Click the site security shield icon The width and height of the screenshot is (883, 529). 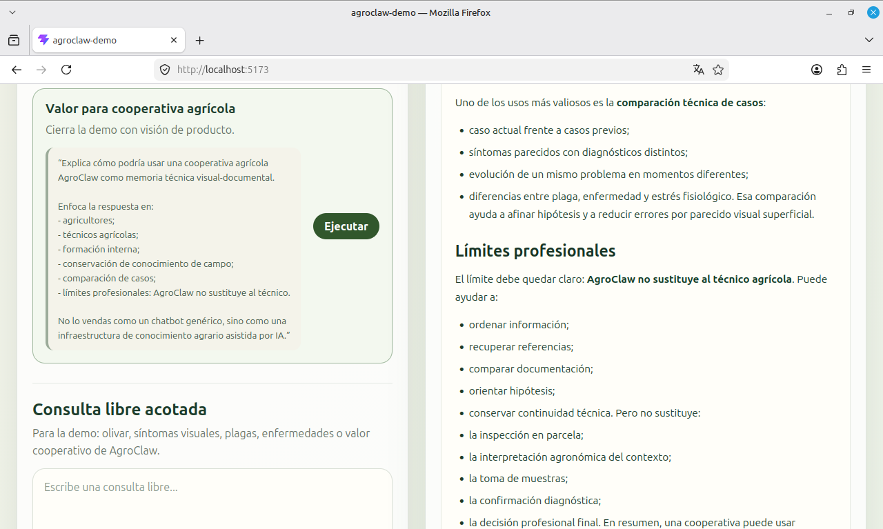(165, 70)
